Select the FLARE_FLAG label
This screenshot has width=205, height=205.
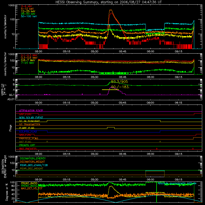27,128
